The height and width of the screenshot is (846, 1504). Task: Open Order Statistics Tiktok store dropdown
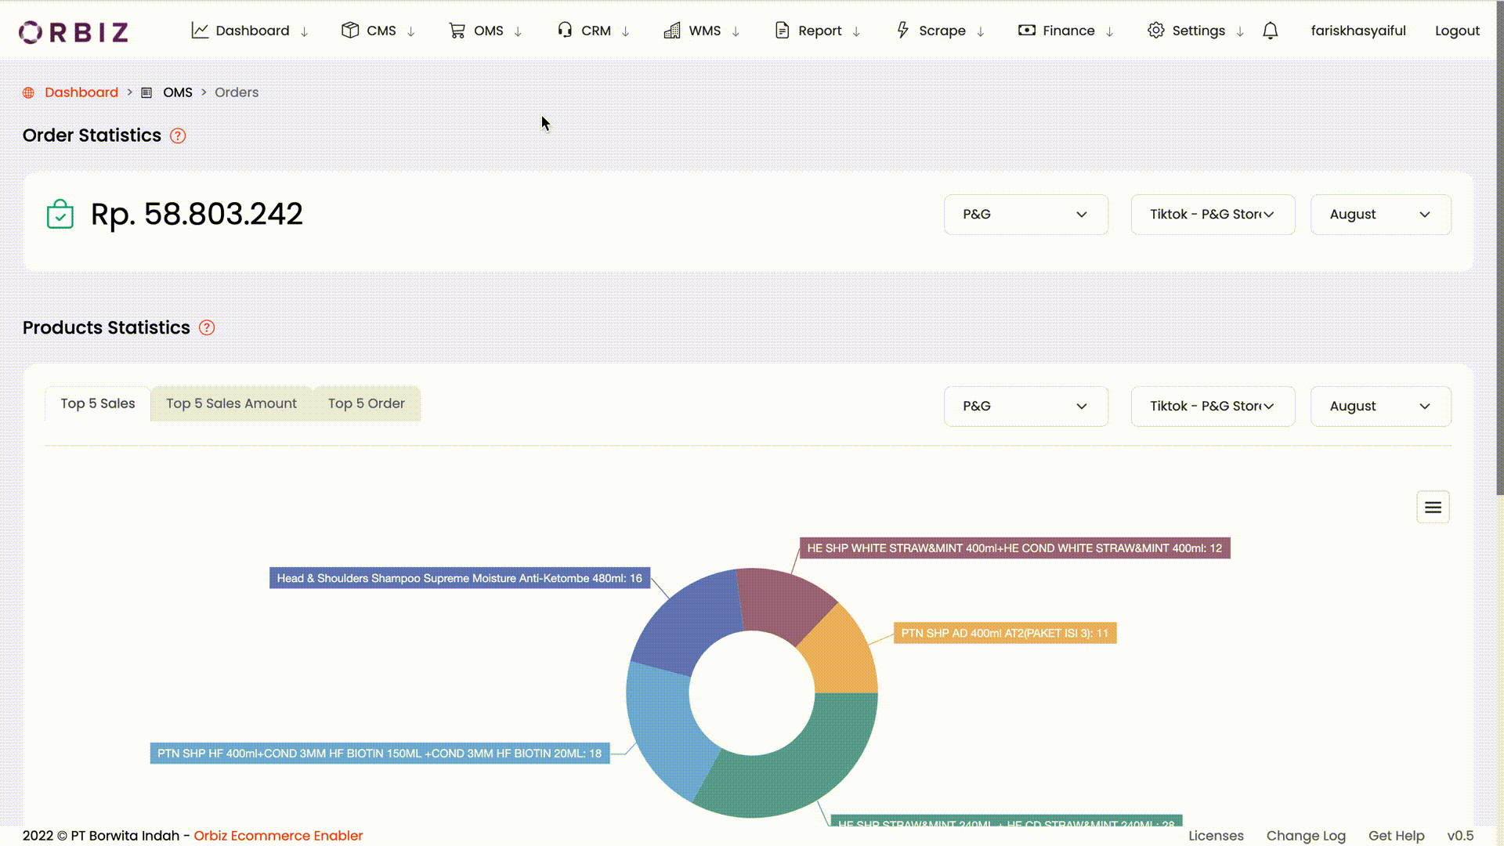(1213, 215)
